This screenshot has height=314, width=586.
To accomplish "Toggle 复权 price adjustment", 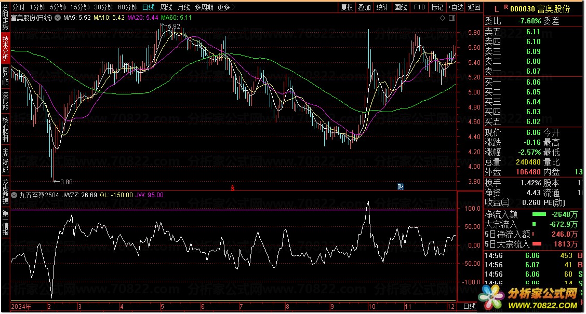I will click(x=347, y=7).
